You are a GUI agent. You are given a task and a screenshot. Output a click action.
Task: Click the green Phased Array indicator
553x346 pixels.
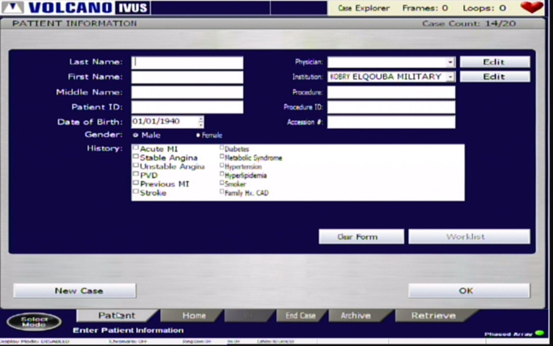pyautogui.click(x=540, y=333)
